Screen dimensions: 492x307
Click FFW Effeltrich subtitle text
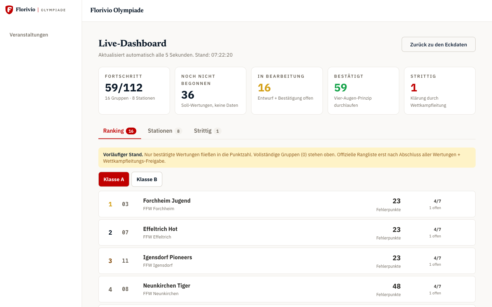point(157,237)
